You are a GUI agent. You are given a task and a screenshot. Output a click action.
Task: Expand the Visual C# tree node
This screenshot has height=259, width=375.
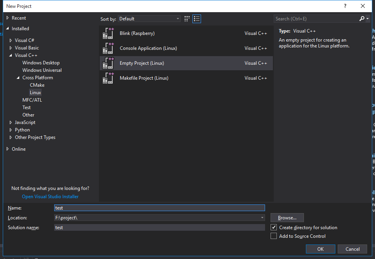tap(11, 40)
